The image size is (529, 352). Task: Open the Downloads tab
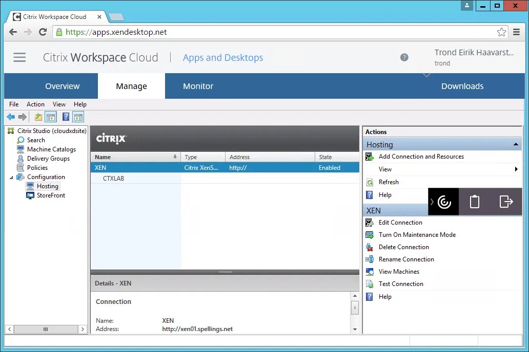point(462,86)
